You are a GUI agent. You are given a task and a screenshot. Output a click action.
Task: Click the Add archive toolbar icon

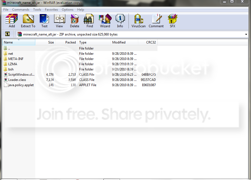(x=12, y=21)
